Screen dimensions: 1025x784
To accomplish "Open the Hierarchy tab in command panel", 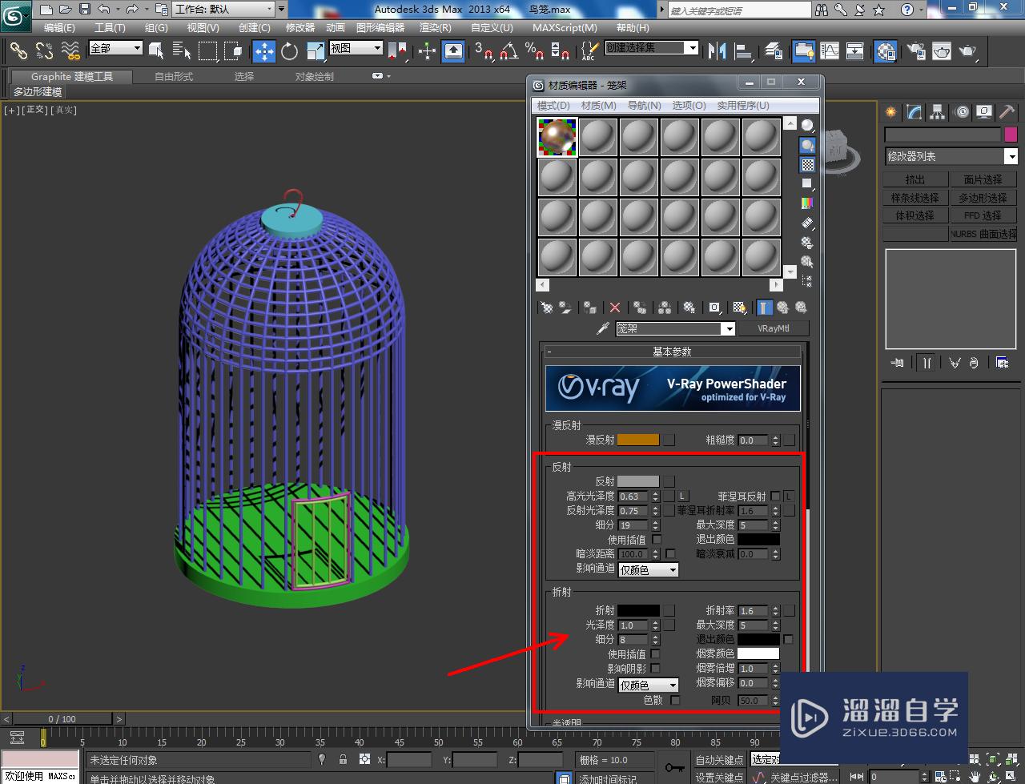I will point(937,112).
